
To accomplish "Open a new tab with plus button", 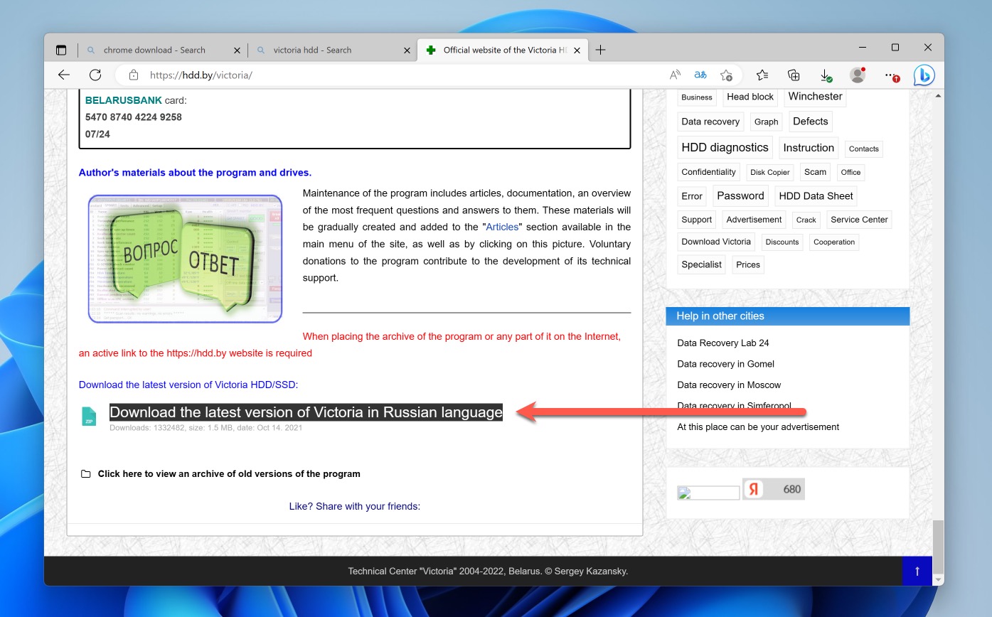I will [x=600, y=50].
